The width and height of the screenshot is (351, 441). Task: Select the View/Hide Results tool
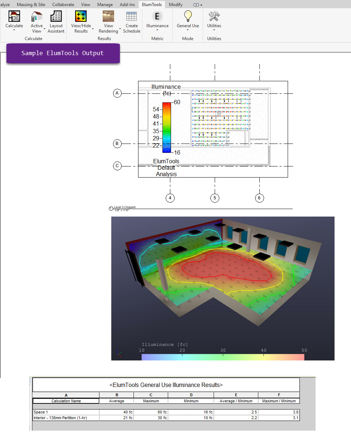(81, 17)
